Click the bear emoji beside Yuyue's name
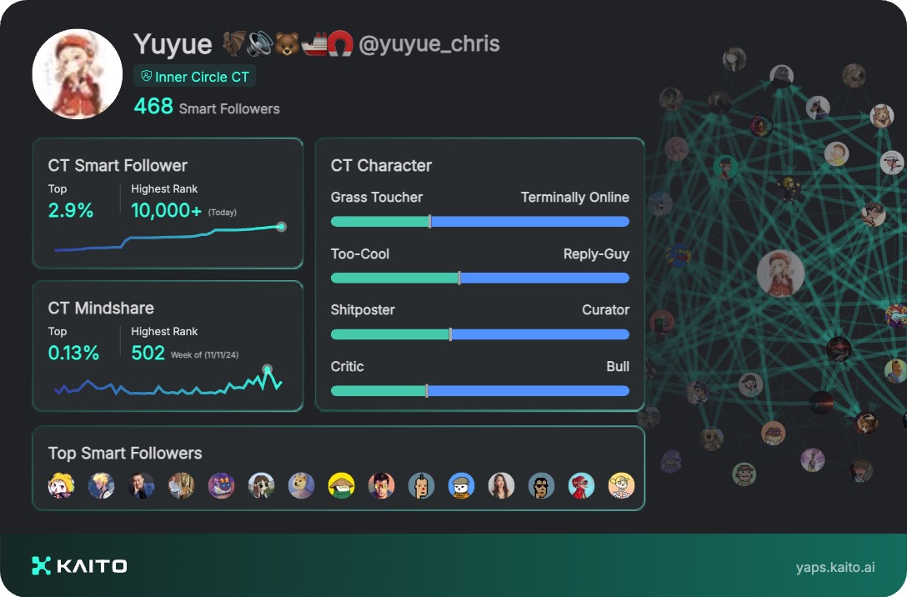907x597 pixels. tap(287, 44)
